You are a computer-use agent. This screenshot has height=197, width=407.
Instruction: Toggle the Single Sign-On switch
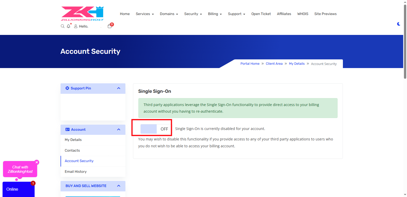pyautogui.click(x=155, y=129)
